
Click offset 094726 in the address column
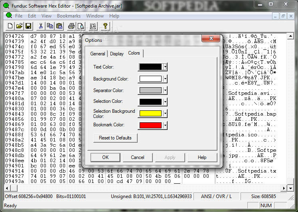point(15,36)
